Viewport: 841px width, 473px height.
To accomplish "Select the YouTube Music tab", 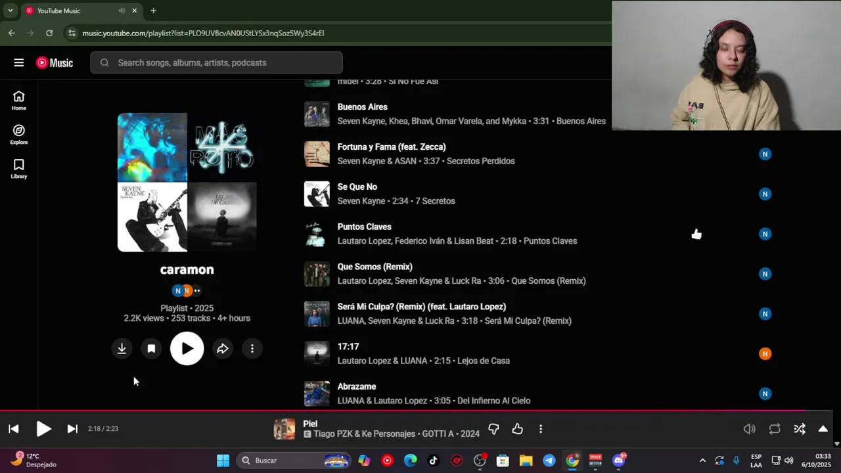I will click(81, 11).
